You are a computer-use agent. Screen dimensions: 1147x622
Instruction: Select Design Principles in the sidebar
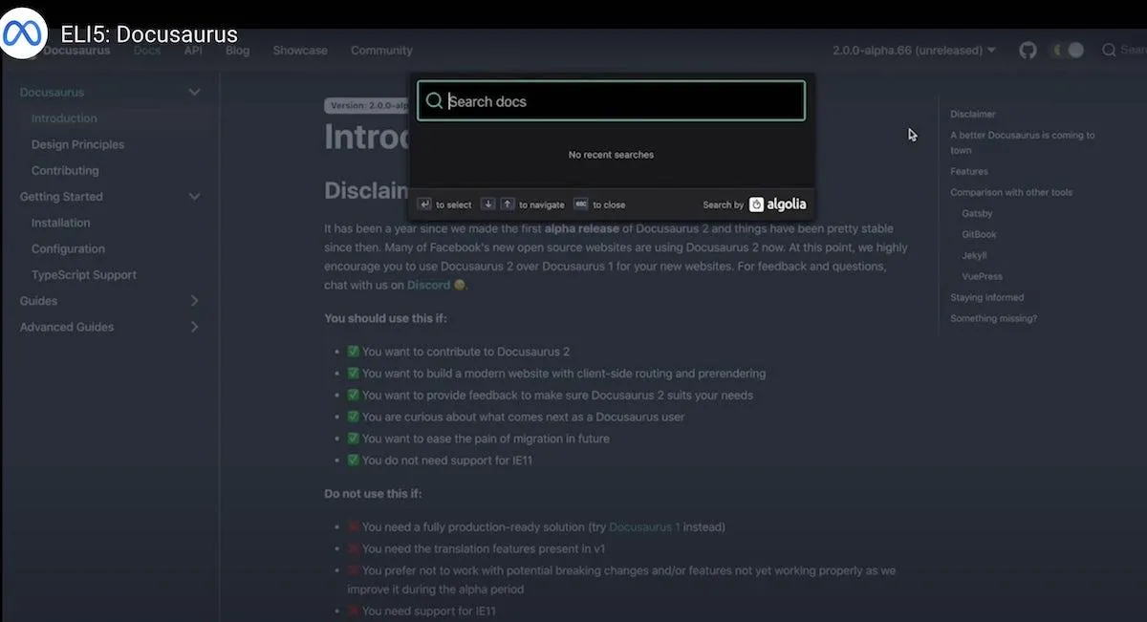point(77,145)
